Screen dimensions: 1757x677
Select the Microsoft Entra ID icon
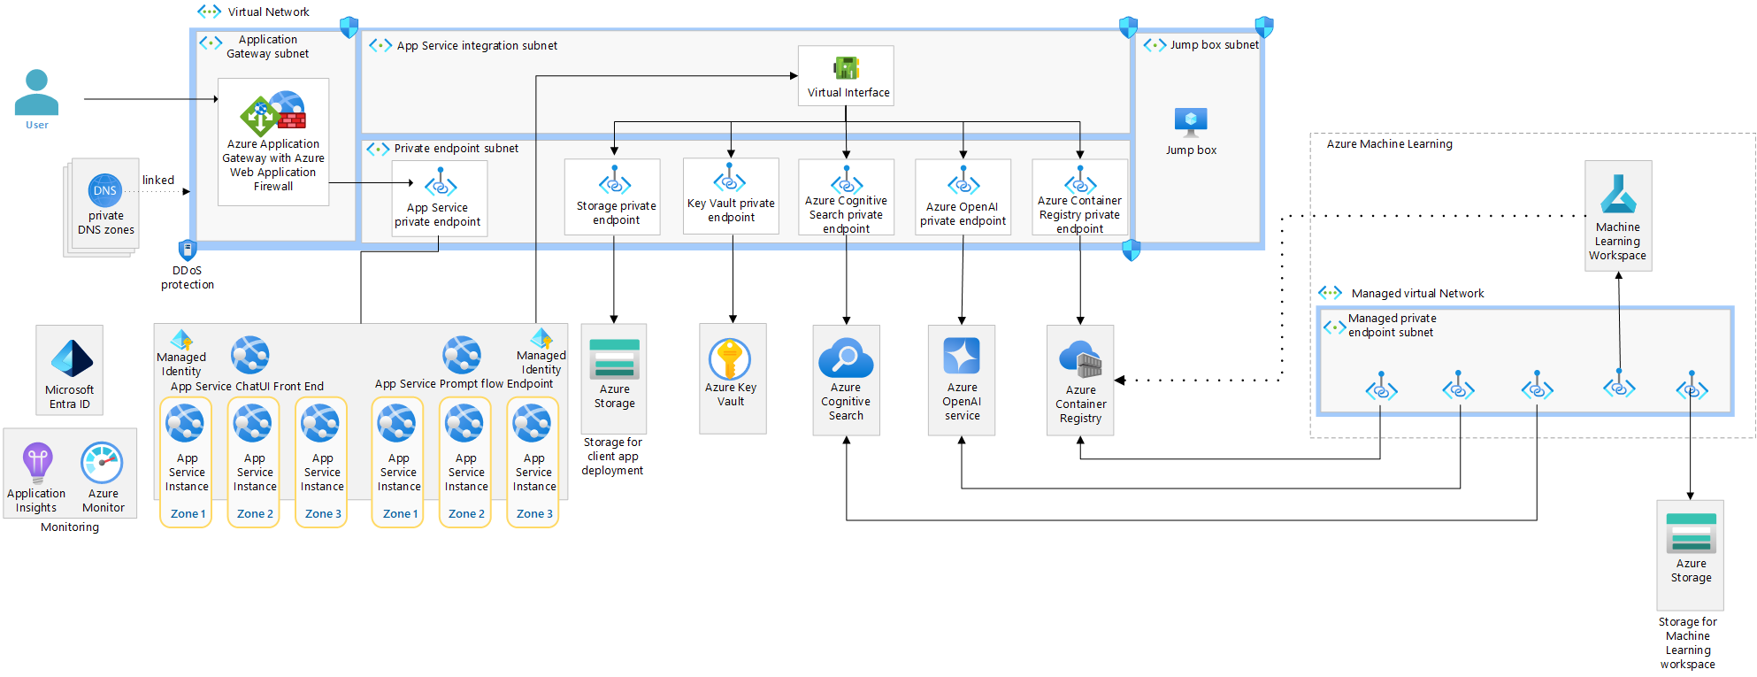[x=72, y=359]
